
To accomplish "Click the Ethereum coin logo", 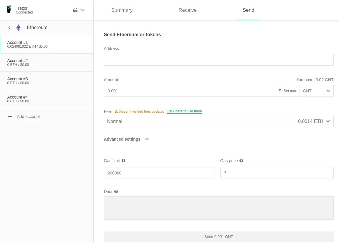I will pyautogui.click(x=18, y=28).
